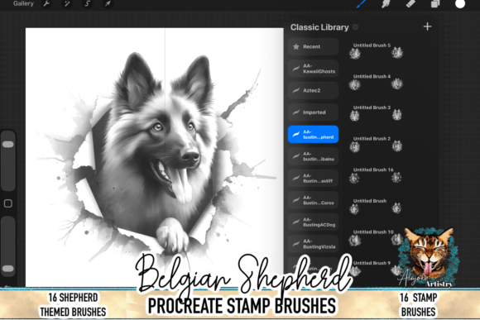Choose Untitled Brush 4 stamp
Screen dimensions: 480x320
(x=376, y=82)
